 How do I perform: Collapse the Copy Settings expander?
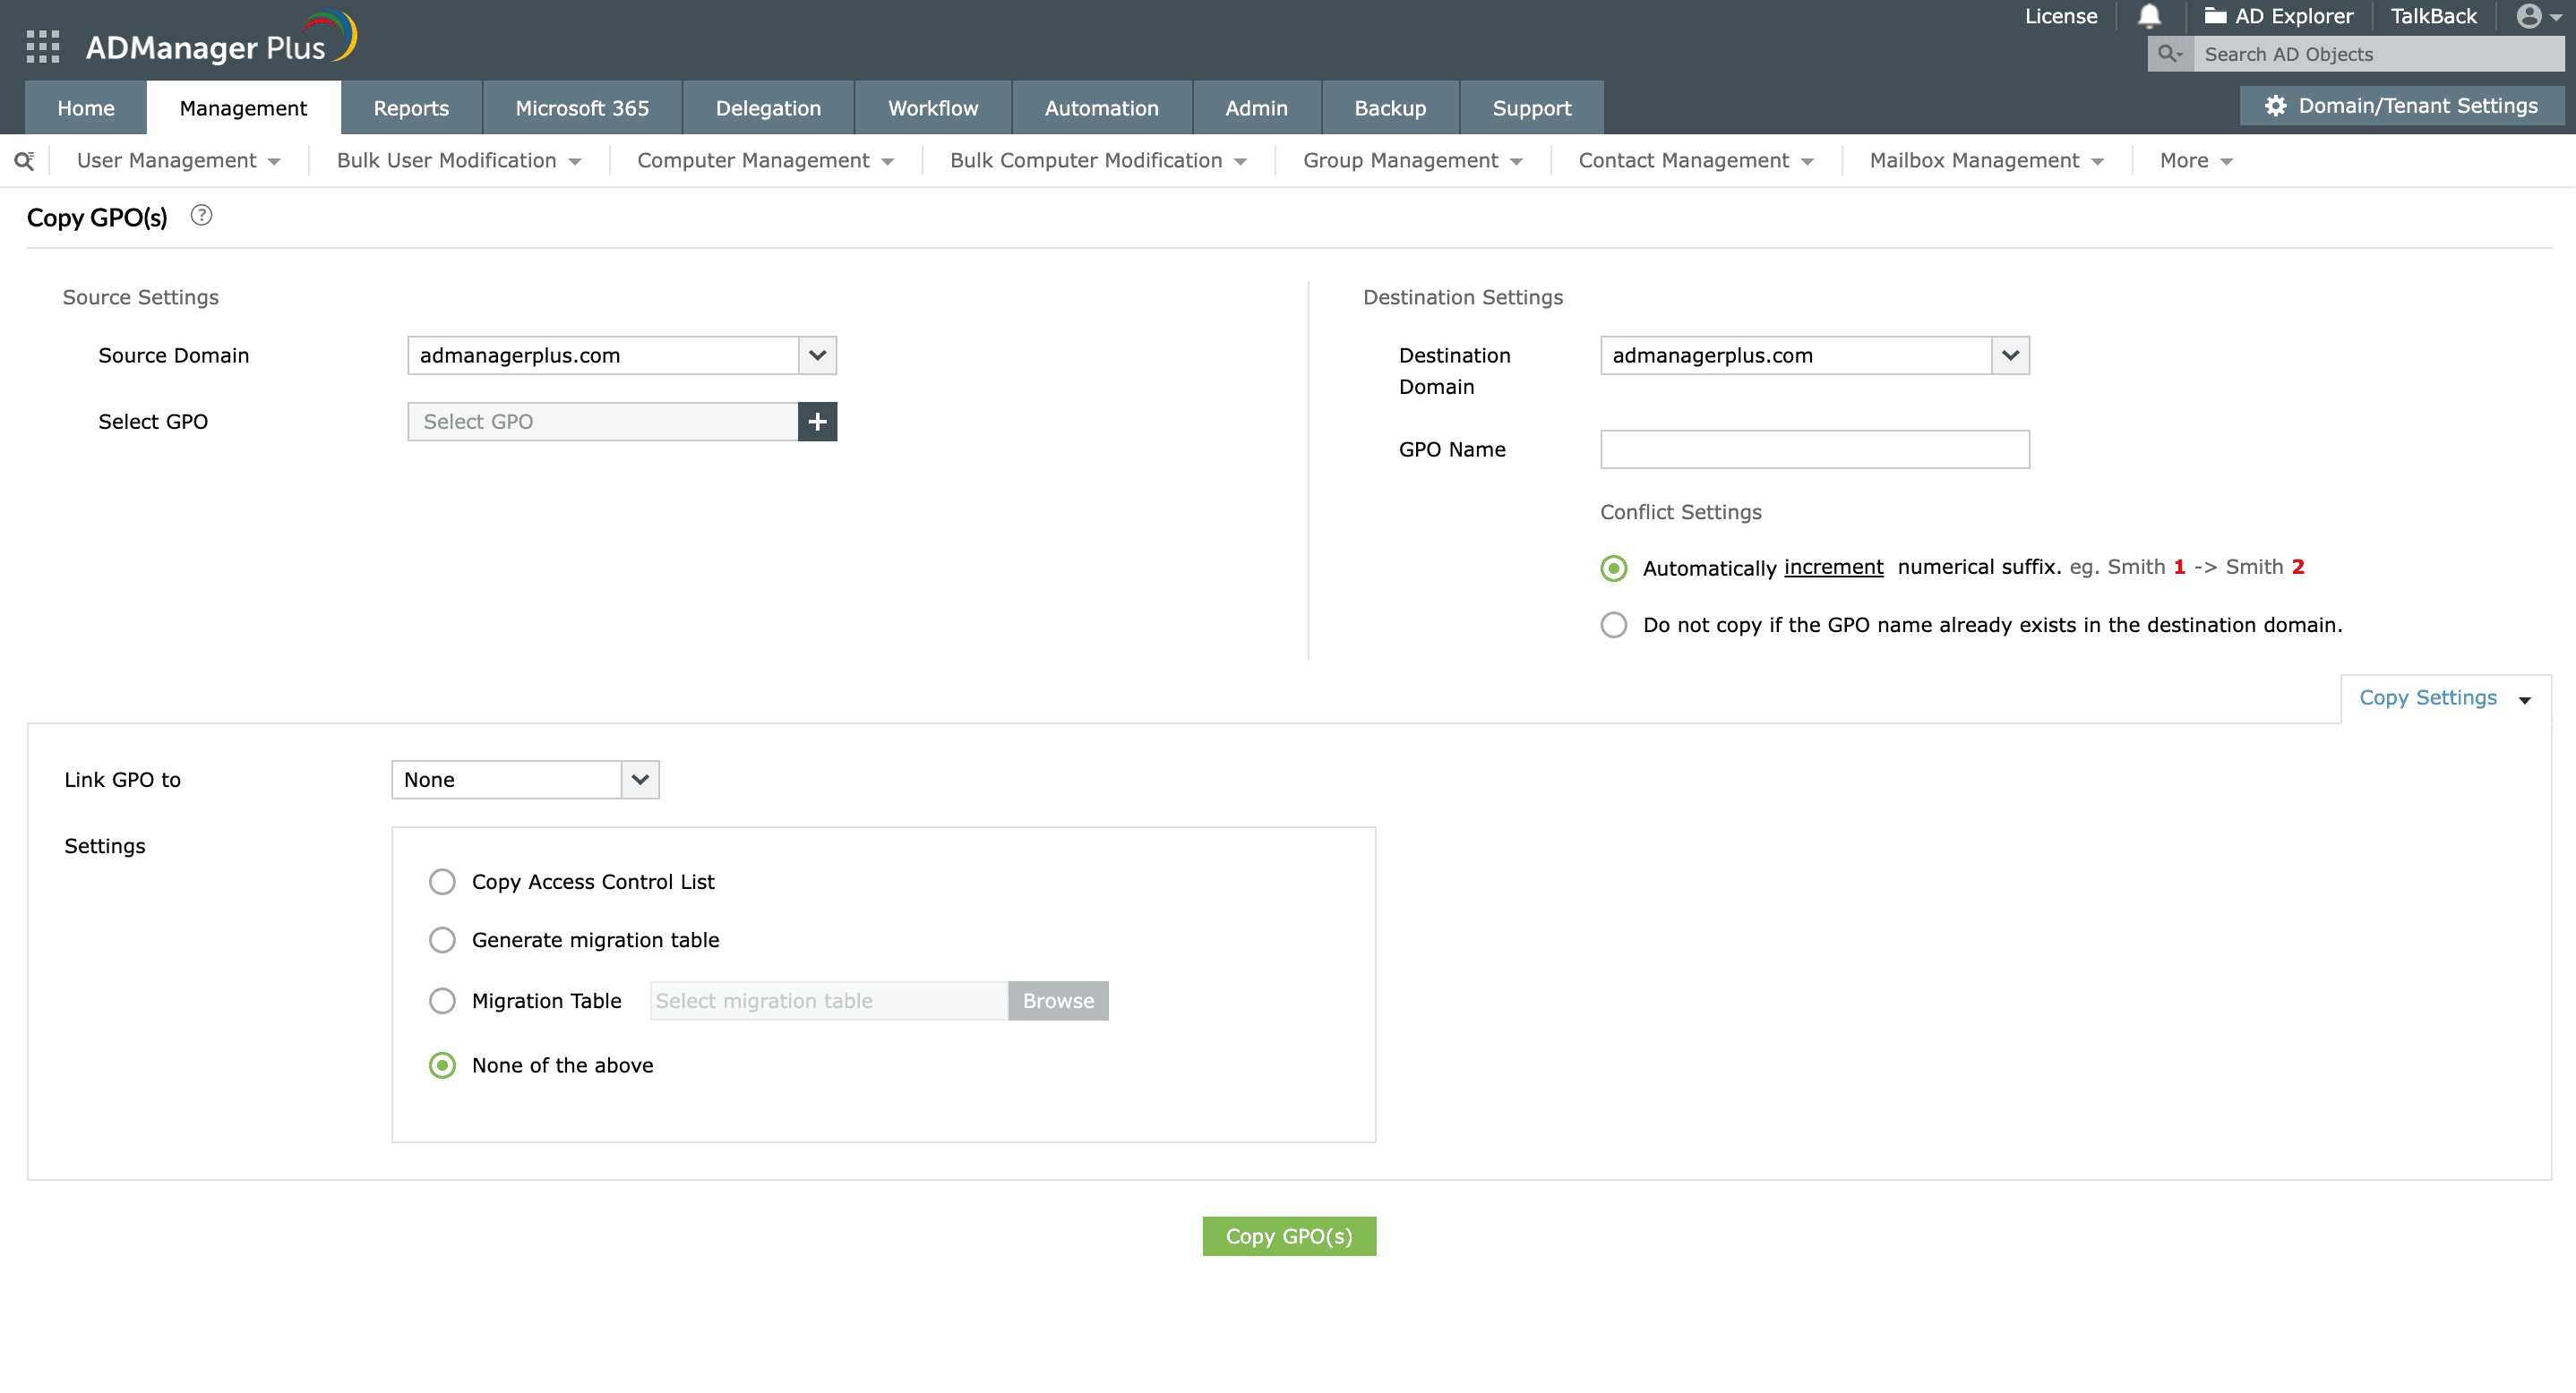[x=2444, y=698]
